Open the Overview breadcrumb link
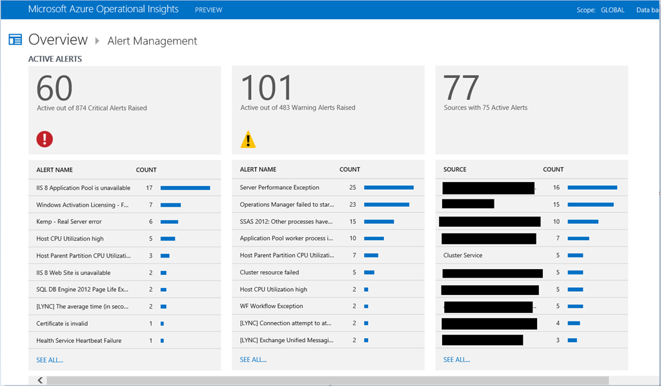 58,40
